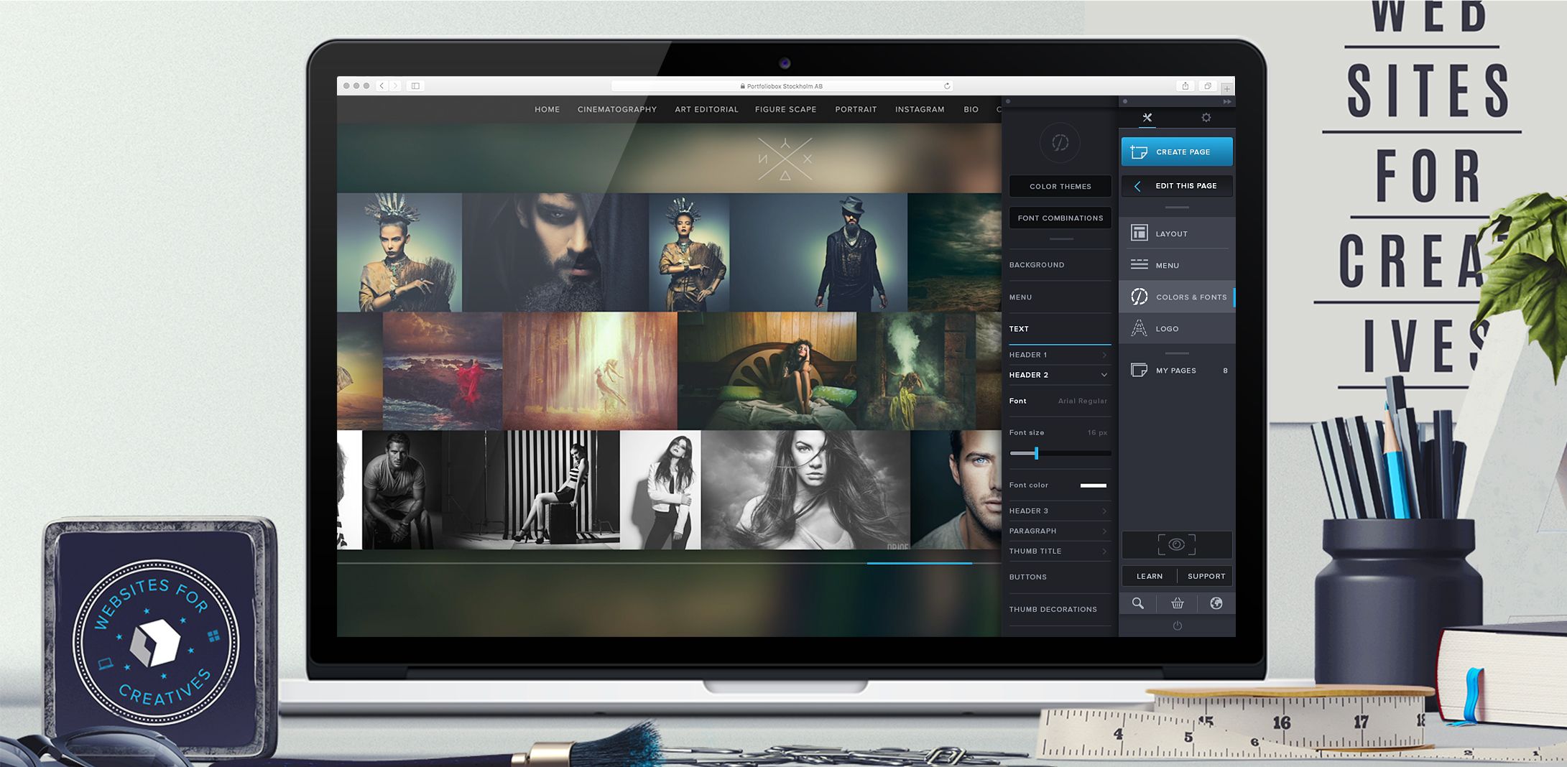Click the white Font color swatch
The height and width of the screenshot is (767, 1567).
coord(1094,485)
